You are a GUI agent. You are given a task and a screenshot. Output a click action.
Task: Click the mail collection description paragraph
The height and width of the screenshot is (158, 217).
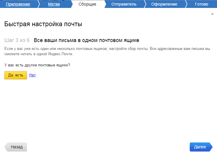point(107,51)
